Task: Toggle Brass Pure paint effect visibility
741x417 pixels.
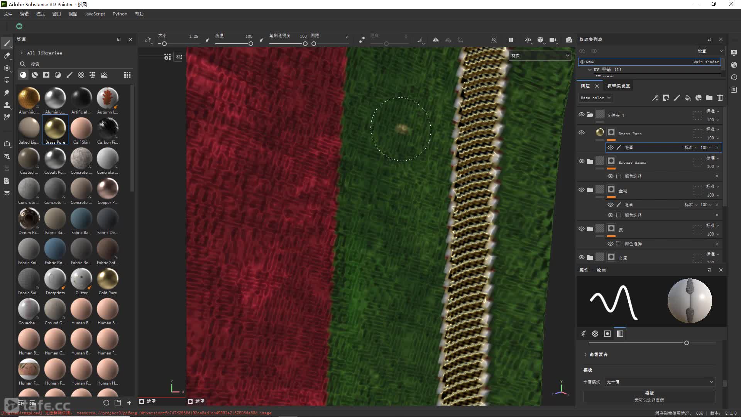Action: click(x=611, y=147)
